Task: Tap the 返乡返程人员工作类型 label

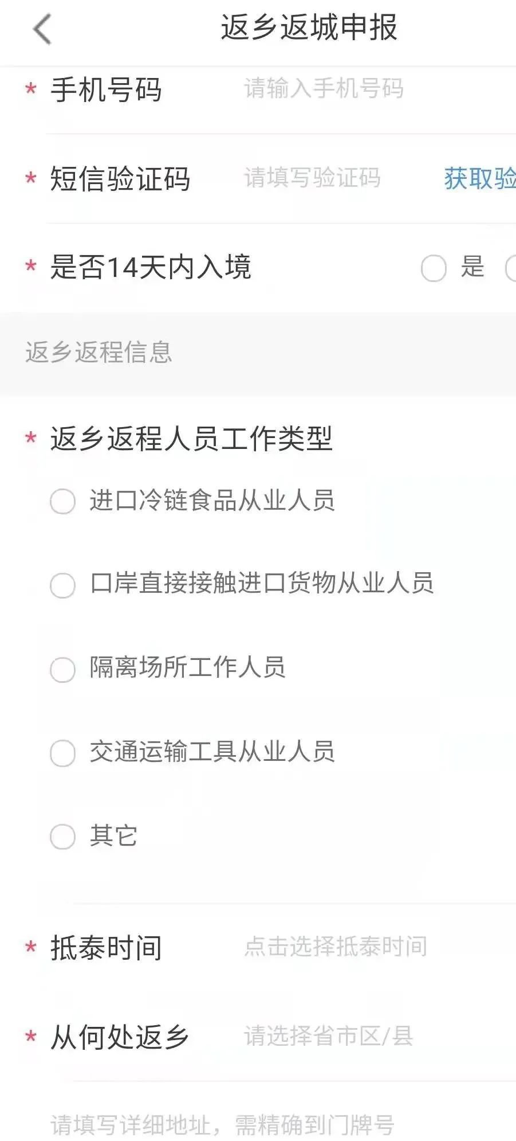Action: pos(191,439)
